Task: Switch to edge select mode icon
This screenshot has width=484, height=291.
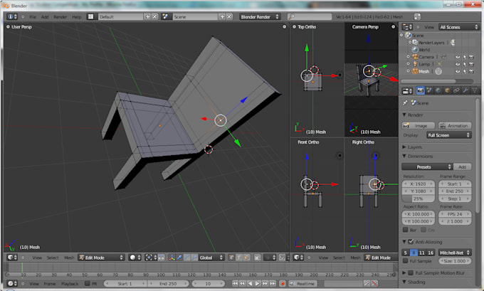Action: point(239,258)
